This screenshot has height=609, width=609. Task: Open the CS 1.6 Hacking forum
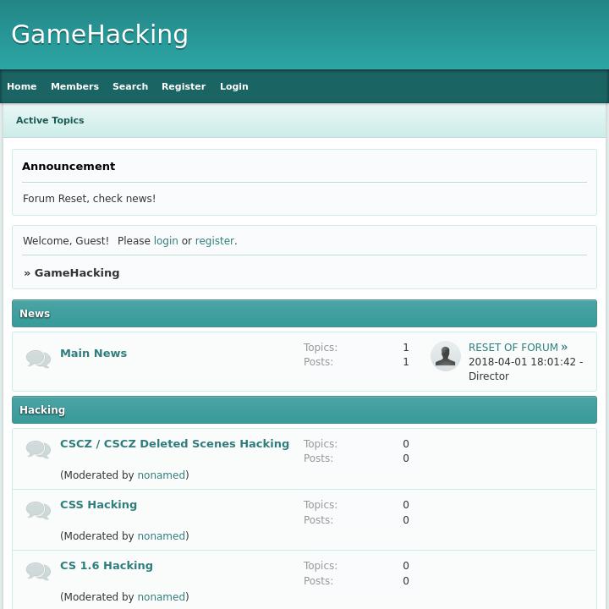107,565
